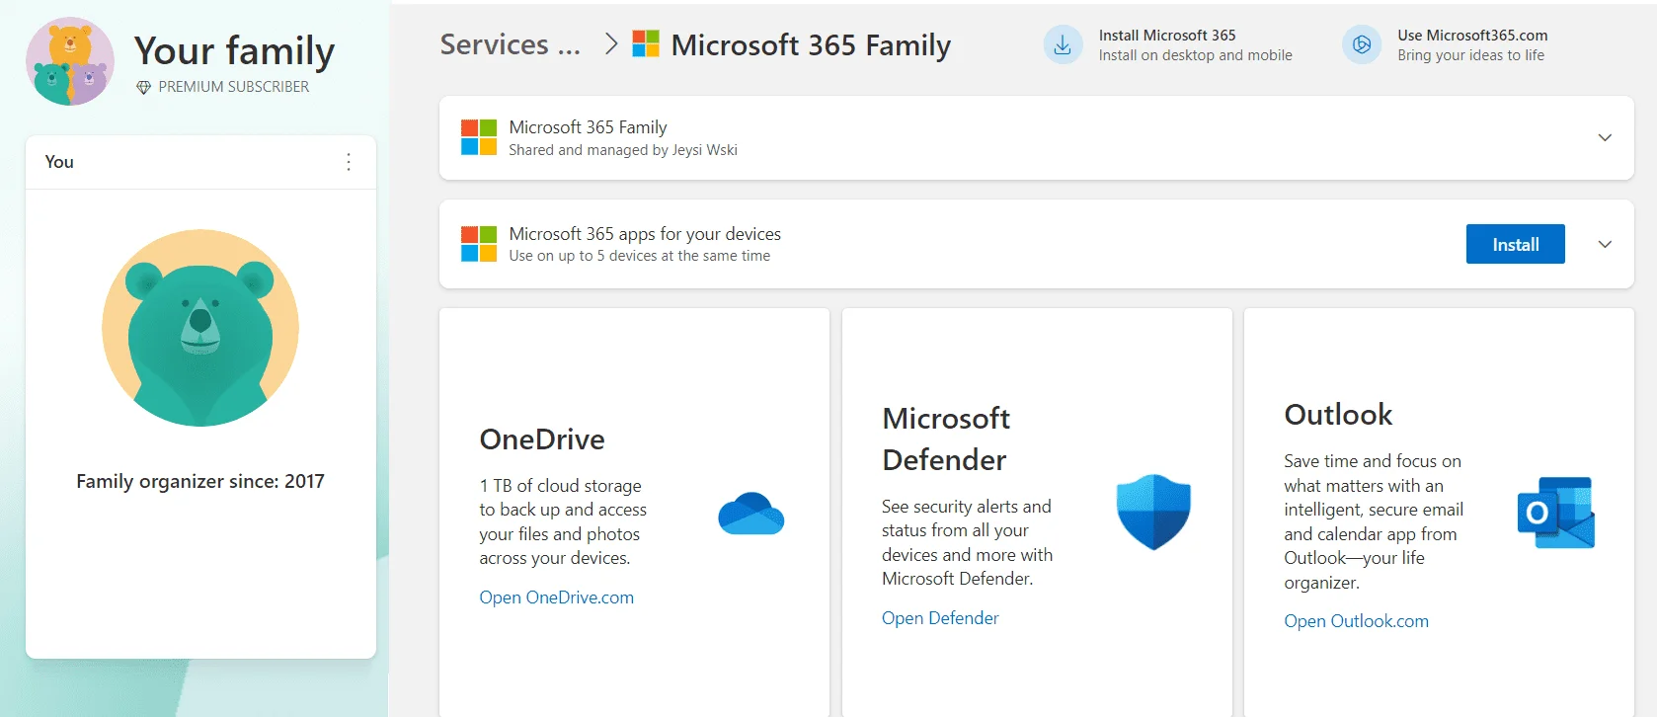The height and width of the screenshot is (717, 1657).
Task: Click Save time and focus description
Action: (x=1374, y=521)
